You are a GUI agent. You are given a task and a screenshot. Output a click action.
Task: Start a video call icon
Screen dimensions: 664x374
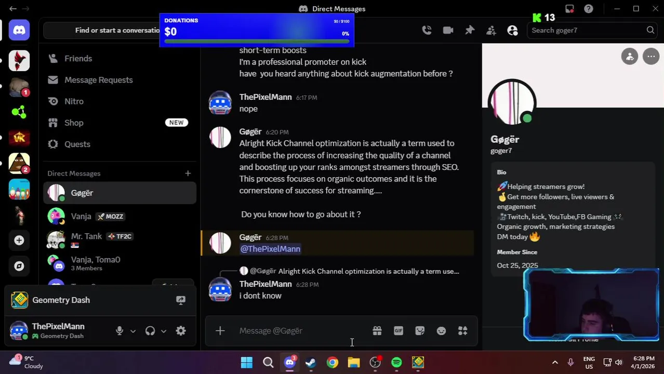click(x=448, y=30)
